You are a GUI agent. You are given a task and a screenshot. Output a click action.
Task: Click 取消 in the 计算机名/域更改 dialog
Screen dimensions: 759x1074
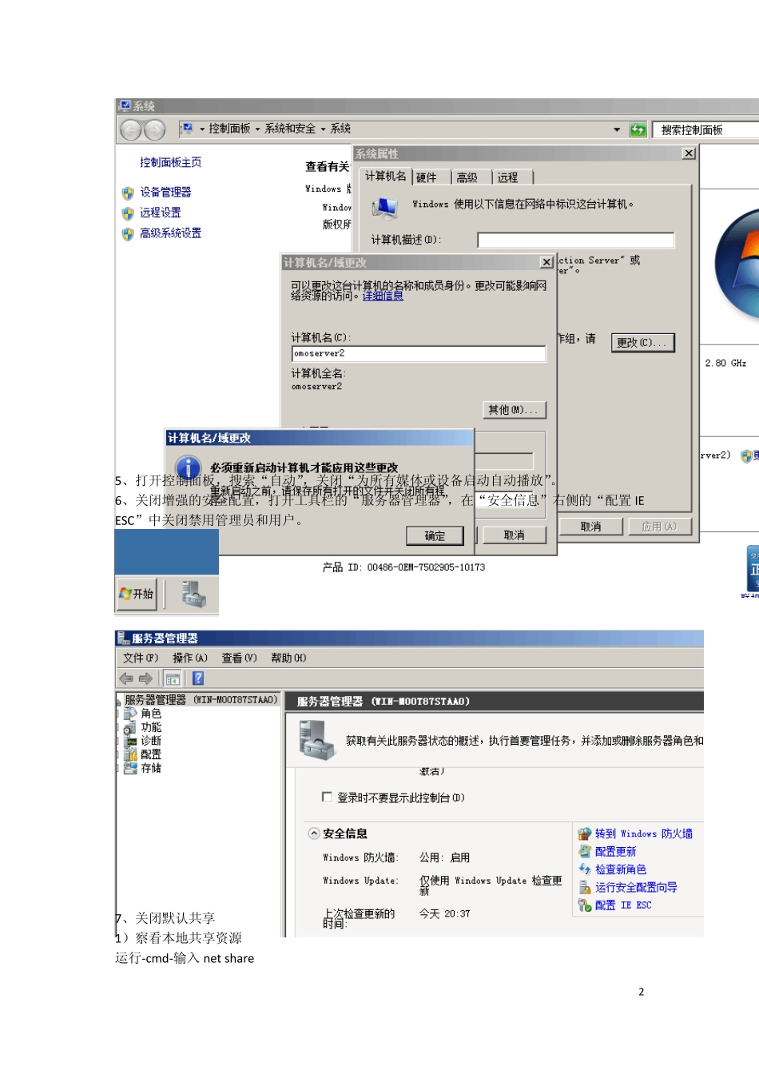coord(515,535)
